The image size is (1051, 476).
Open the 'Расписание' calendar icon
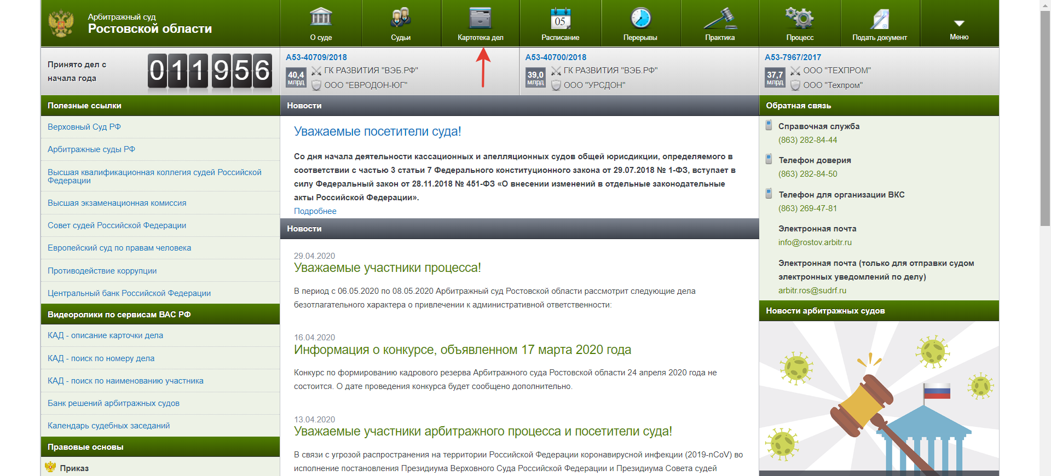click(x=560, y=18)
